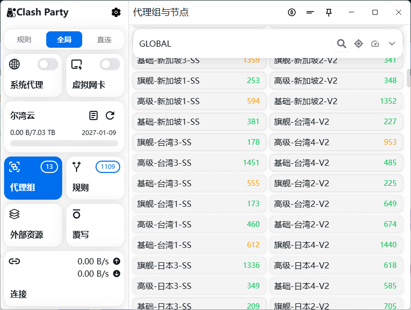Screen dimensions: 411x310
Task: Open the settings gear in the title bar
Action: 116,12
